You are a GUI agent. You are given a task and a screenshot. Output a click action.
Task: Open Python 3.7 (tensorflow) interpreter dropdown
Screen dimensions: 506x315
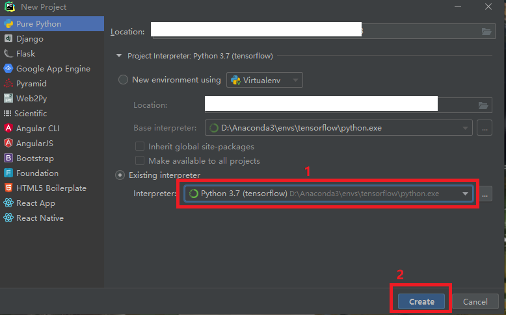pos(329,194)
